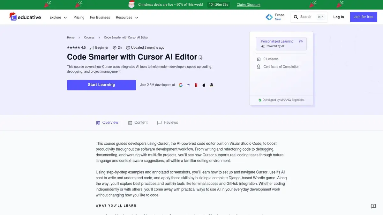The width and height of the screenshot is (383, 215).
Task: Click the Meta logo icon
Action: coord(188,85)
